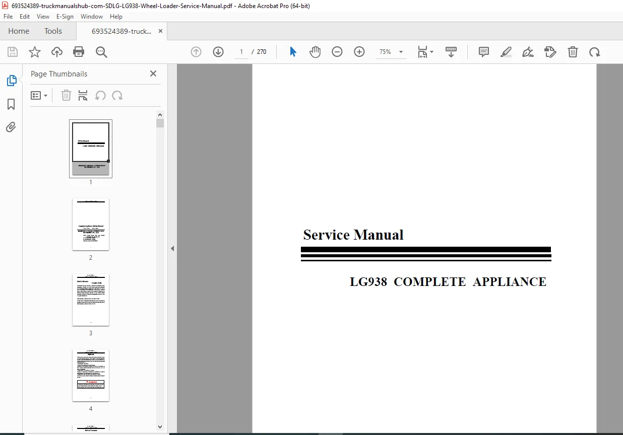Select the page 4 thumbnail

(x=91, y=375)
